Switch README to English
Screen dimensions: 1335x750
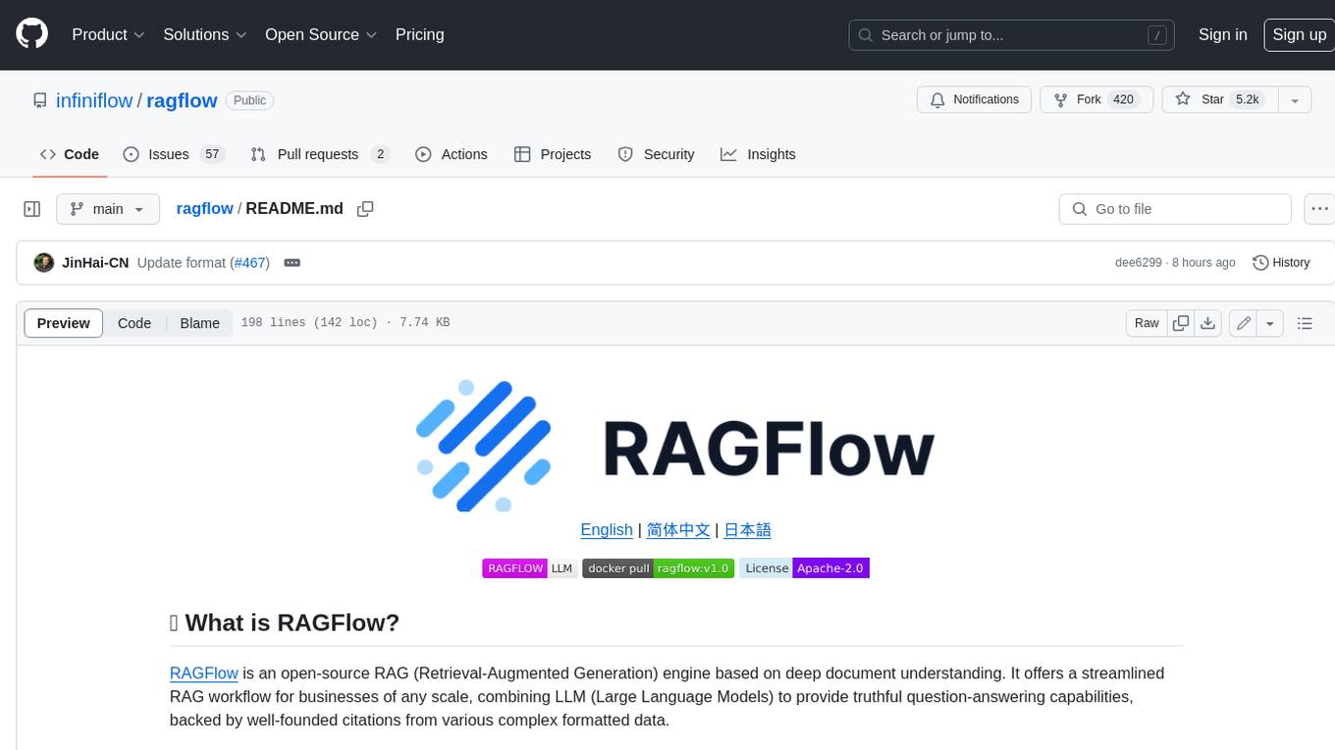click(x=607, y=530)
